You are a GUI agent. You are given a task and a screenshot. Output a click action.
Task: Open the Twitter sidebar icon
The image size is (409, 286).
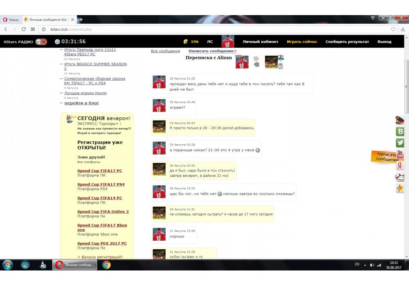(x=400, y=143)
